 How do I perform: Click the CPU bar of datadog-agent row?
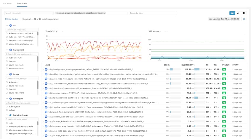coord(175,69)
